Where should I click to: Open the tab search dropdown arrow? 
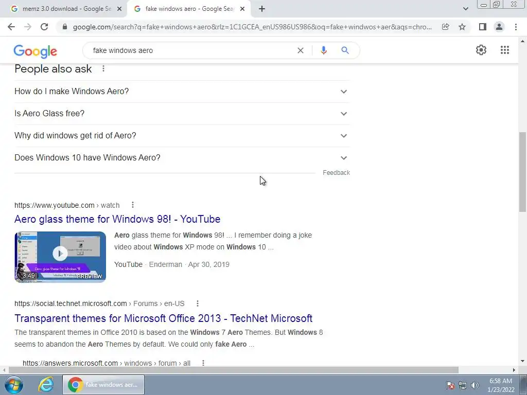465,9
